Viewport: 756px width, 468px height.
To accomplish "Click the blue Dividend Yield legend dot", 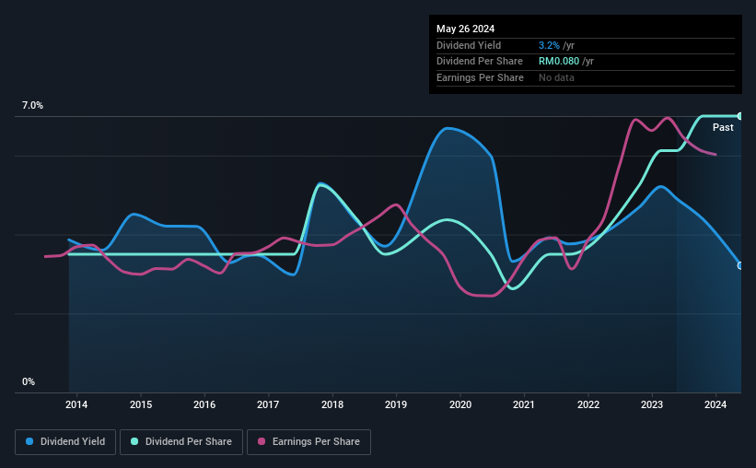I will [x=29, y=441].
